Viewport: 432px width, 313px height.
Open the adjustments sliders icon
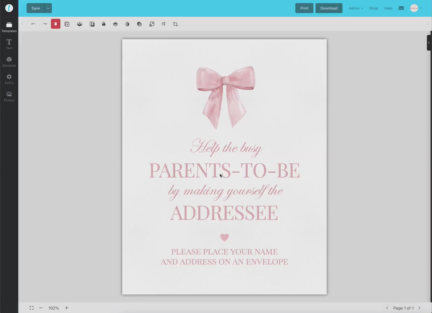coord(164,24)
